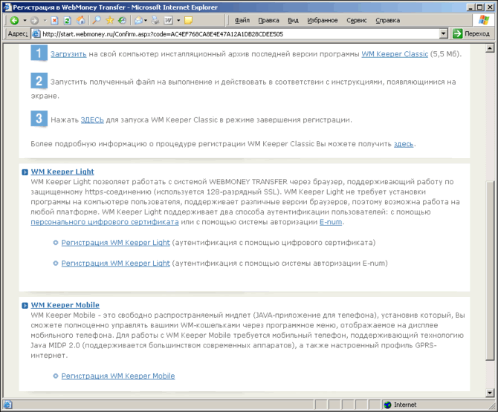Expand the address bar dropdown list

click(444, 33)
